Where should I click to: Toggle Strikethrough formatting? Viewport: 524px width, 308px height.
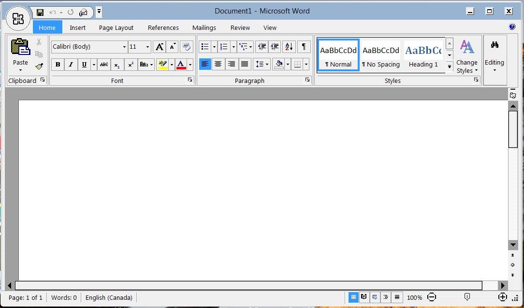point(104,64)
